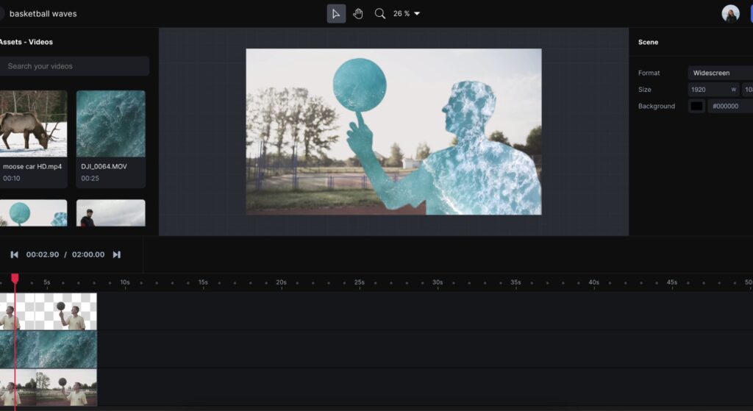
Task: Select the ocean waves clip on middle track
Action: click(x=49, y=349)
